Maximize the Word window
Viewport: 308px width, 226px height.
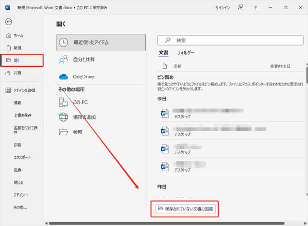(285, 8)
